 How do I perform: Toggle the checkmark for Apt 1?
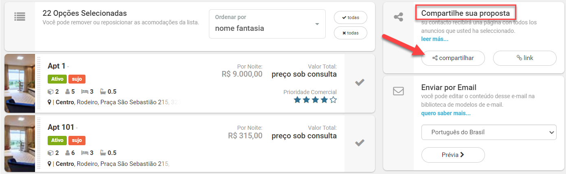(x=360, y=83)
